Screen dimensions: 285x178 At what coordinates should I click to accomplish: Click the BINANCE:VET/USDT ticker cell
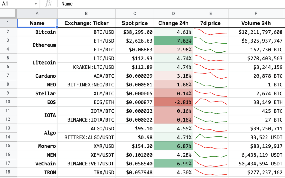(86, 164)
